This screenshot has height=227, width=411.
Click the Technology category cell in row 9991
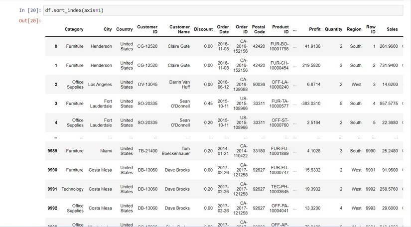pos(72,189)
